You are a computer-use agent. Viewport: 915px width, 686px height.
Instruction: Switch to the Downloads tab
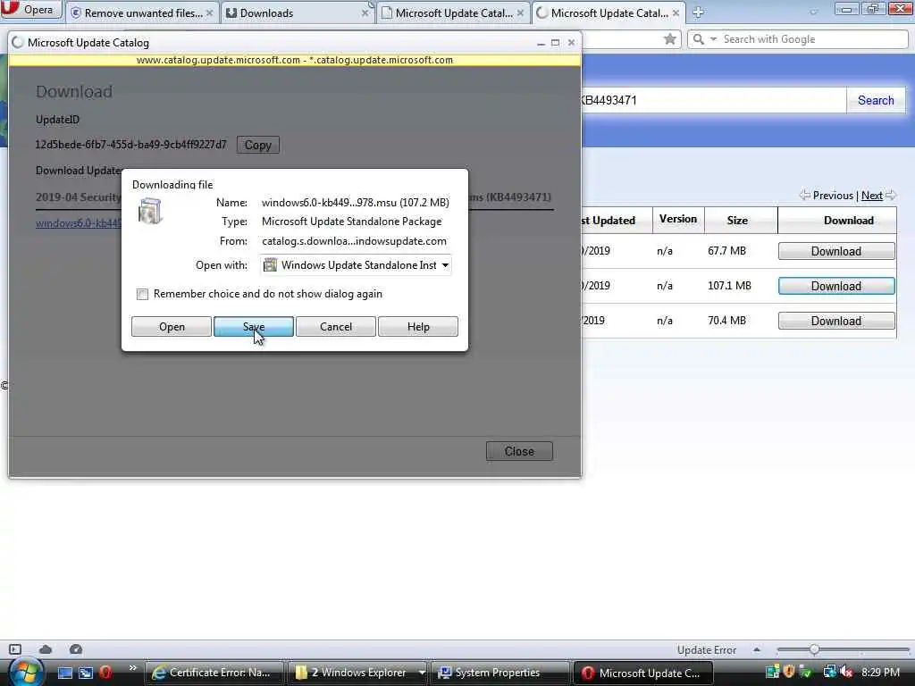[298, 13]
